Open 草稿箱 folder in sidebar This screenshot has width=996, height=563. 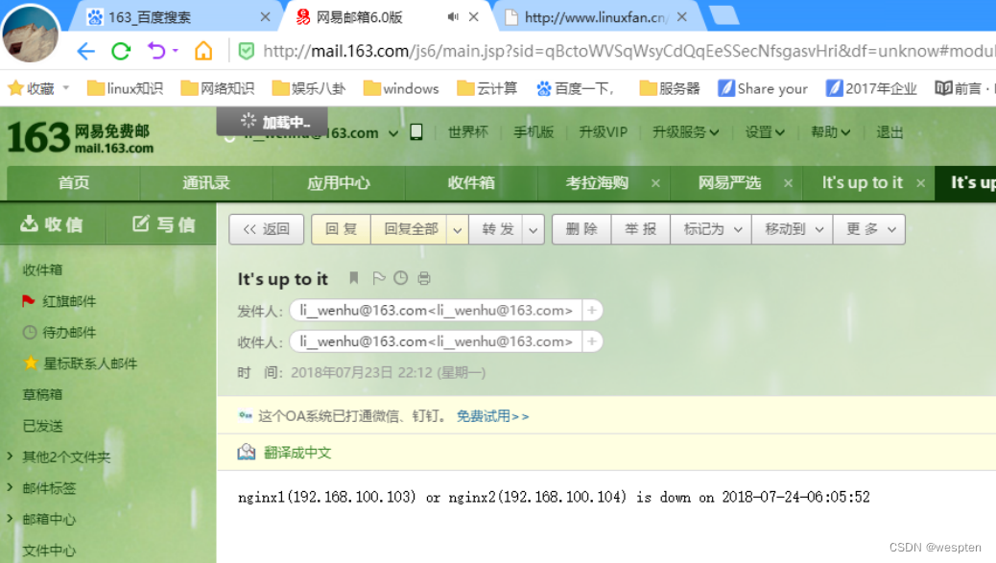tap(42, 394)
